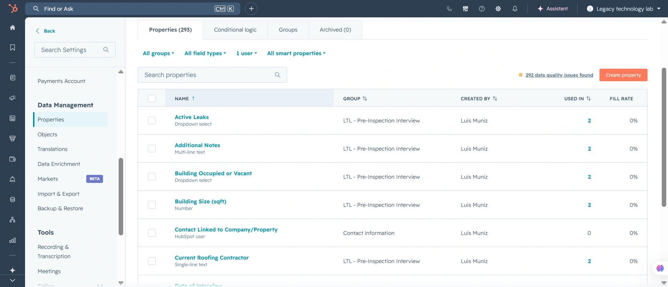Viewport: 668px width, 287px height.
Task: Check the Current Roofing Contractor row checkbox
Action: click(152, 261)
